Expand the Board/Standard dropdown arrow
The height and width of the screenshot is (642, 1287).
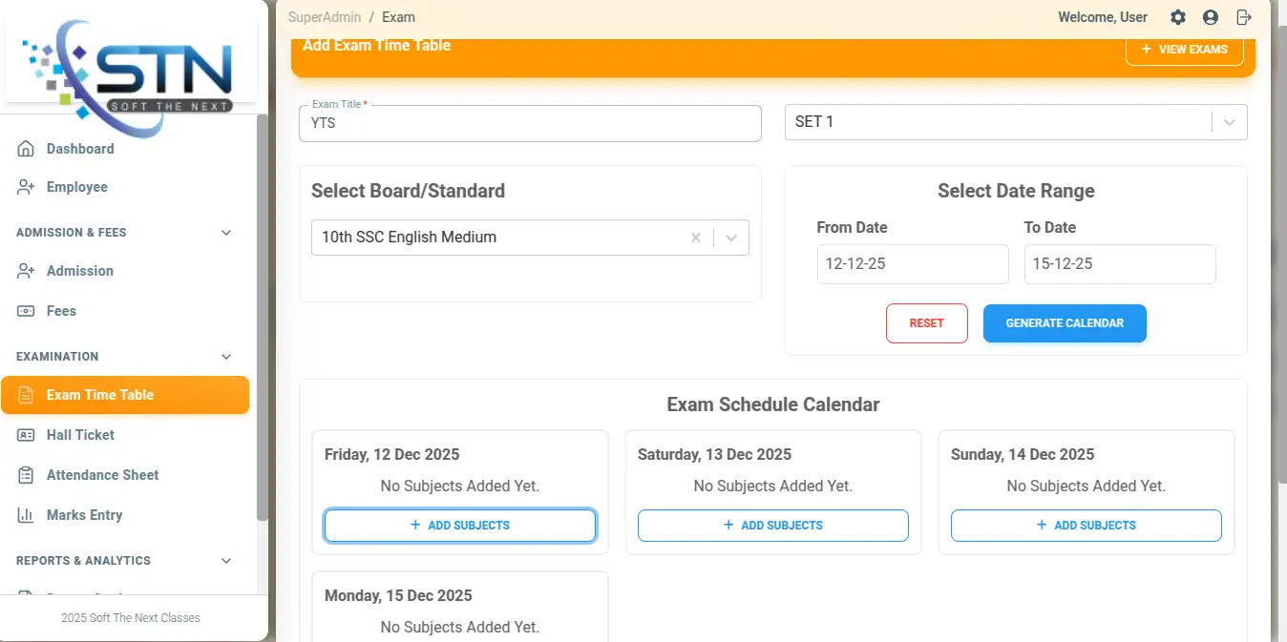point(731,238)
